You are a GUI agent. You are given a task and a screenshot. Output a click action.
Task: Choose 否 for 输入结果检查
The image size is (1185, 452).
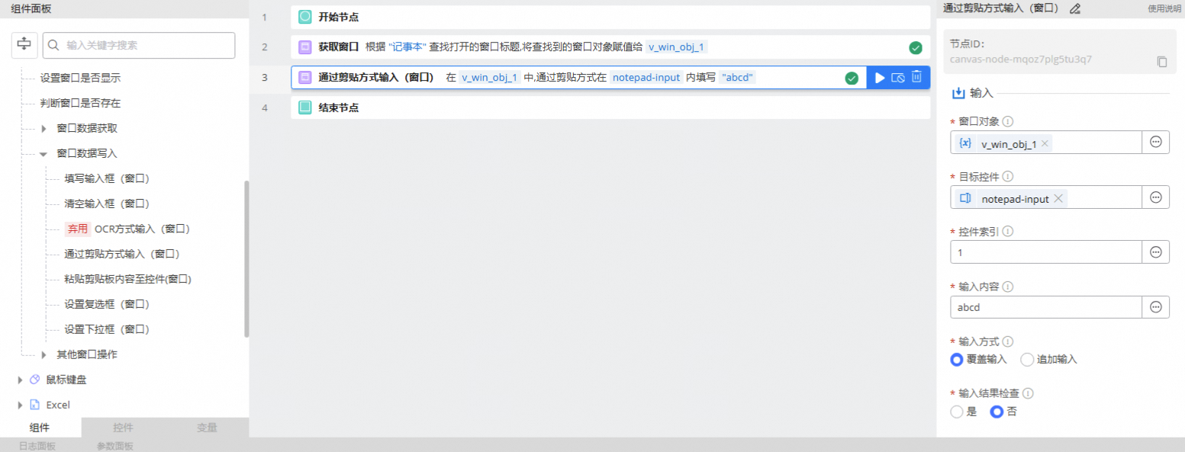point(997,412)
